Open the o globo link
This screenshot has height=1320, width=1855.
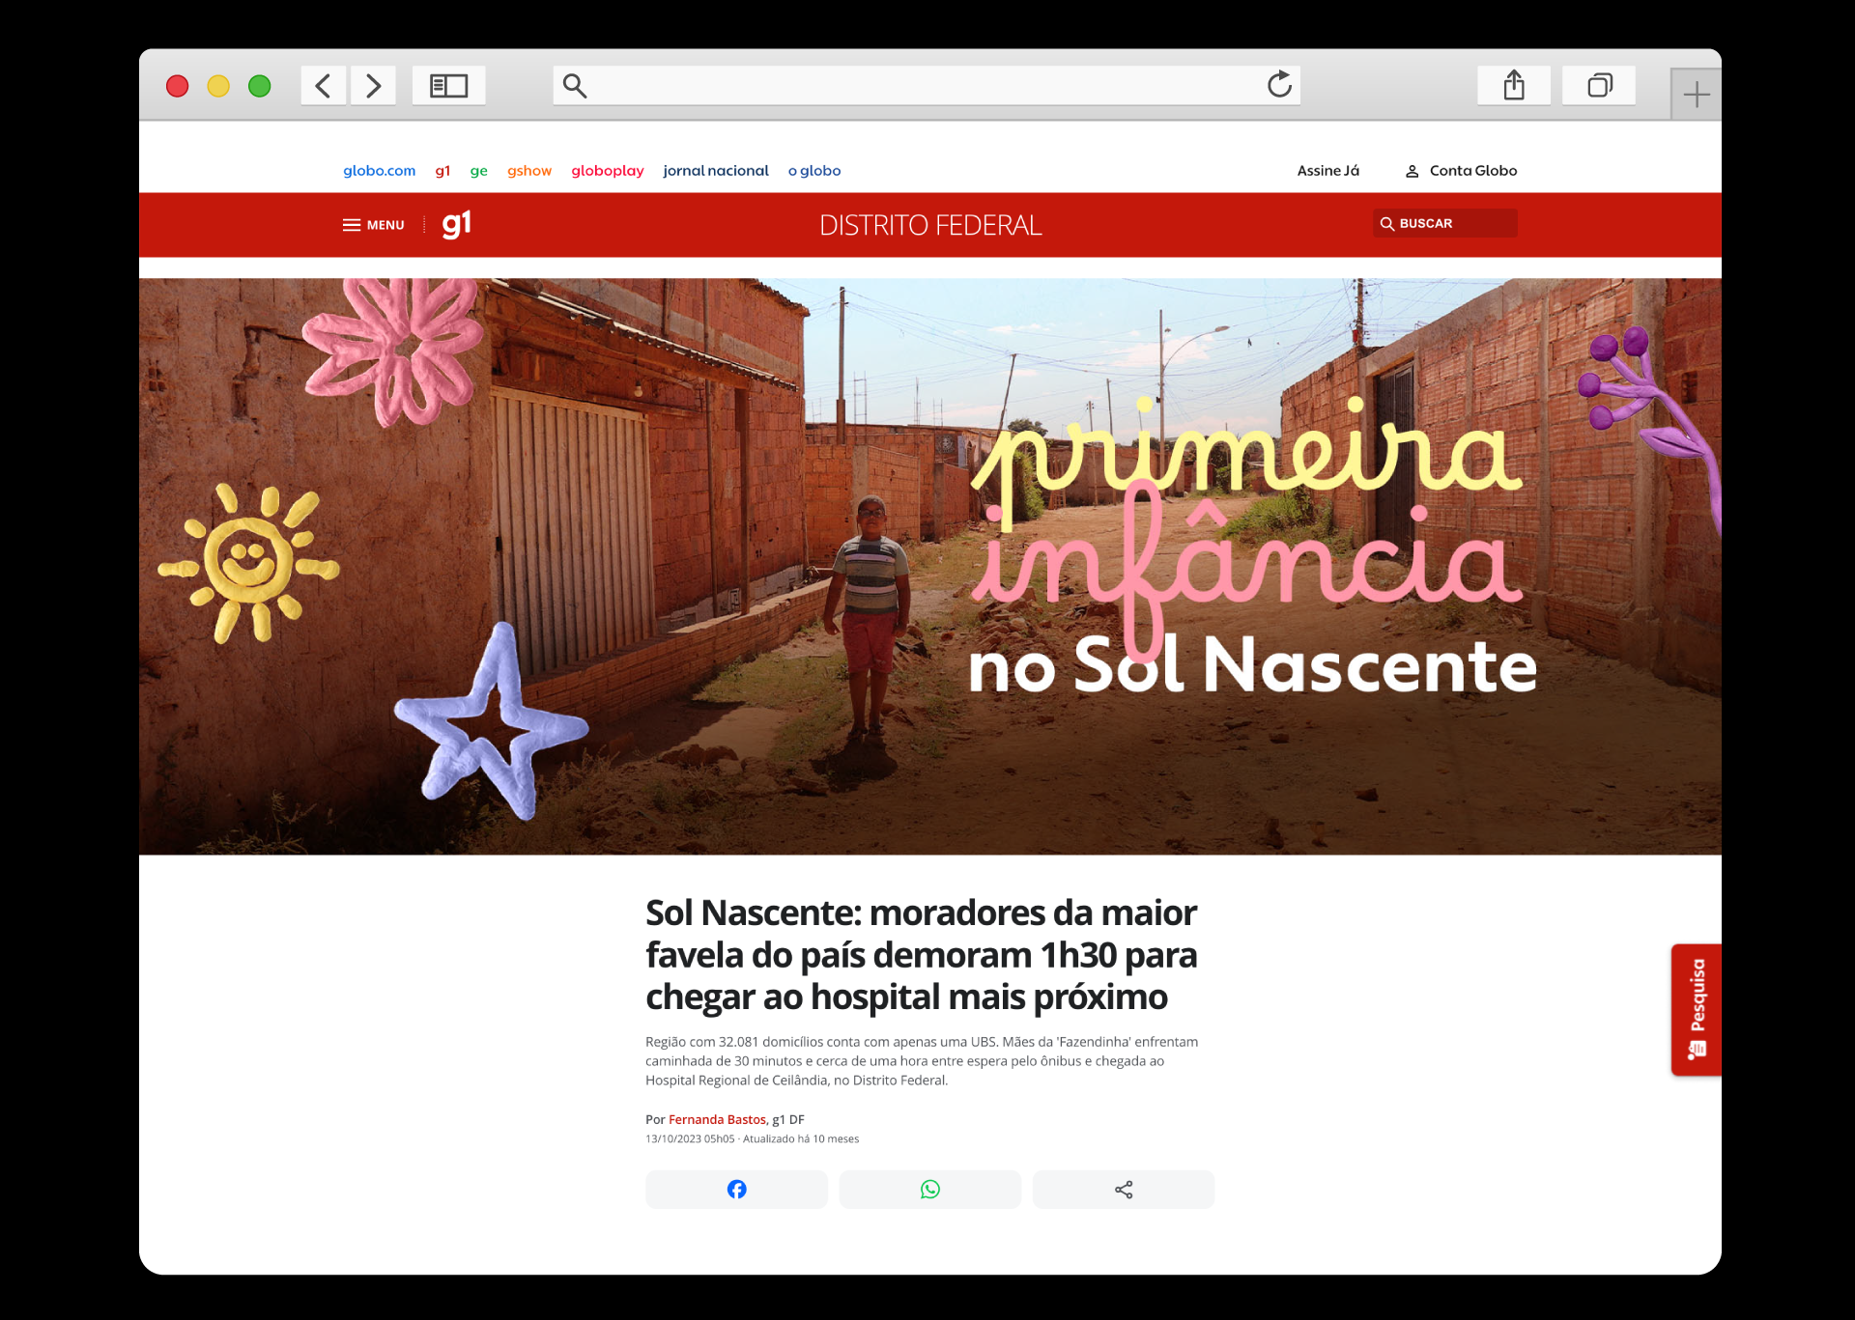point(814,171)
